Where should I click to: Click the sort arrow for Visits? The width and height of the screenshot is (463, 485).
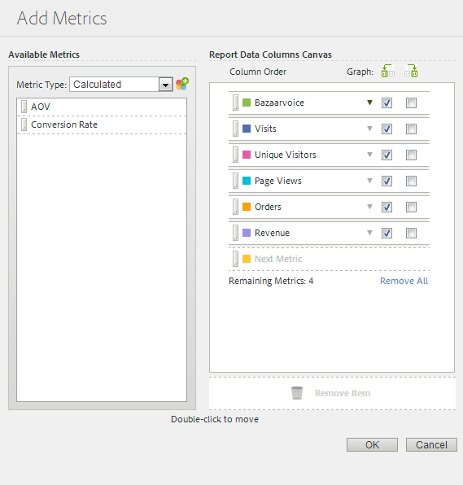coord(369,129)
